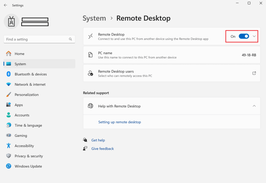Click System in the breadcrumb header

click(x=94, y=18)
